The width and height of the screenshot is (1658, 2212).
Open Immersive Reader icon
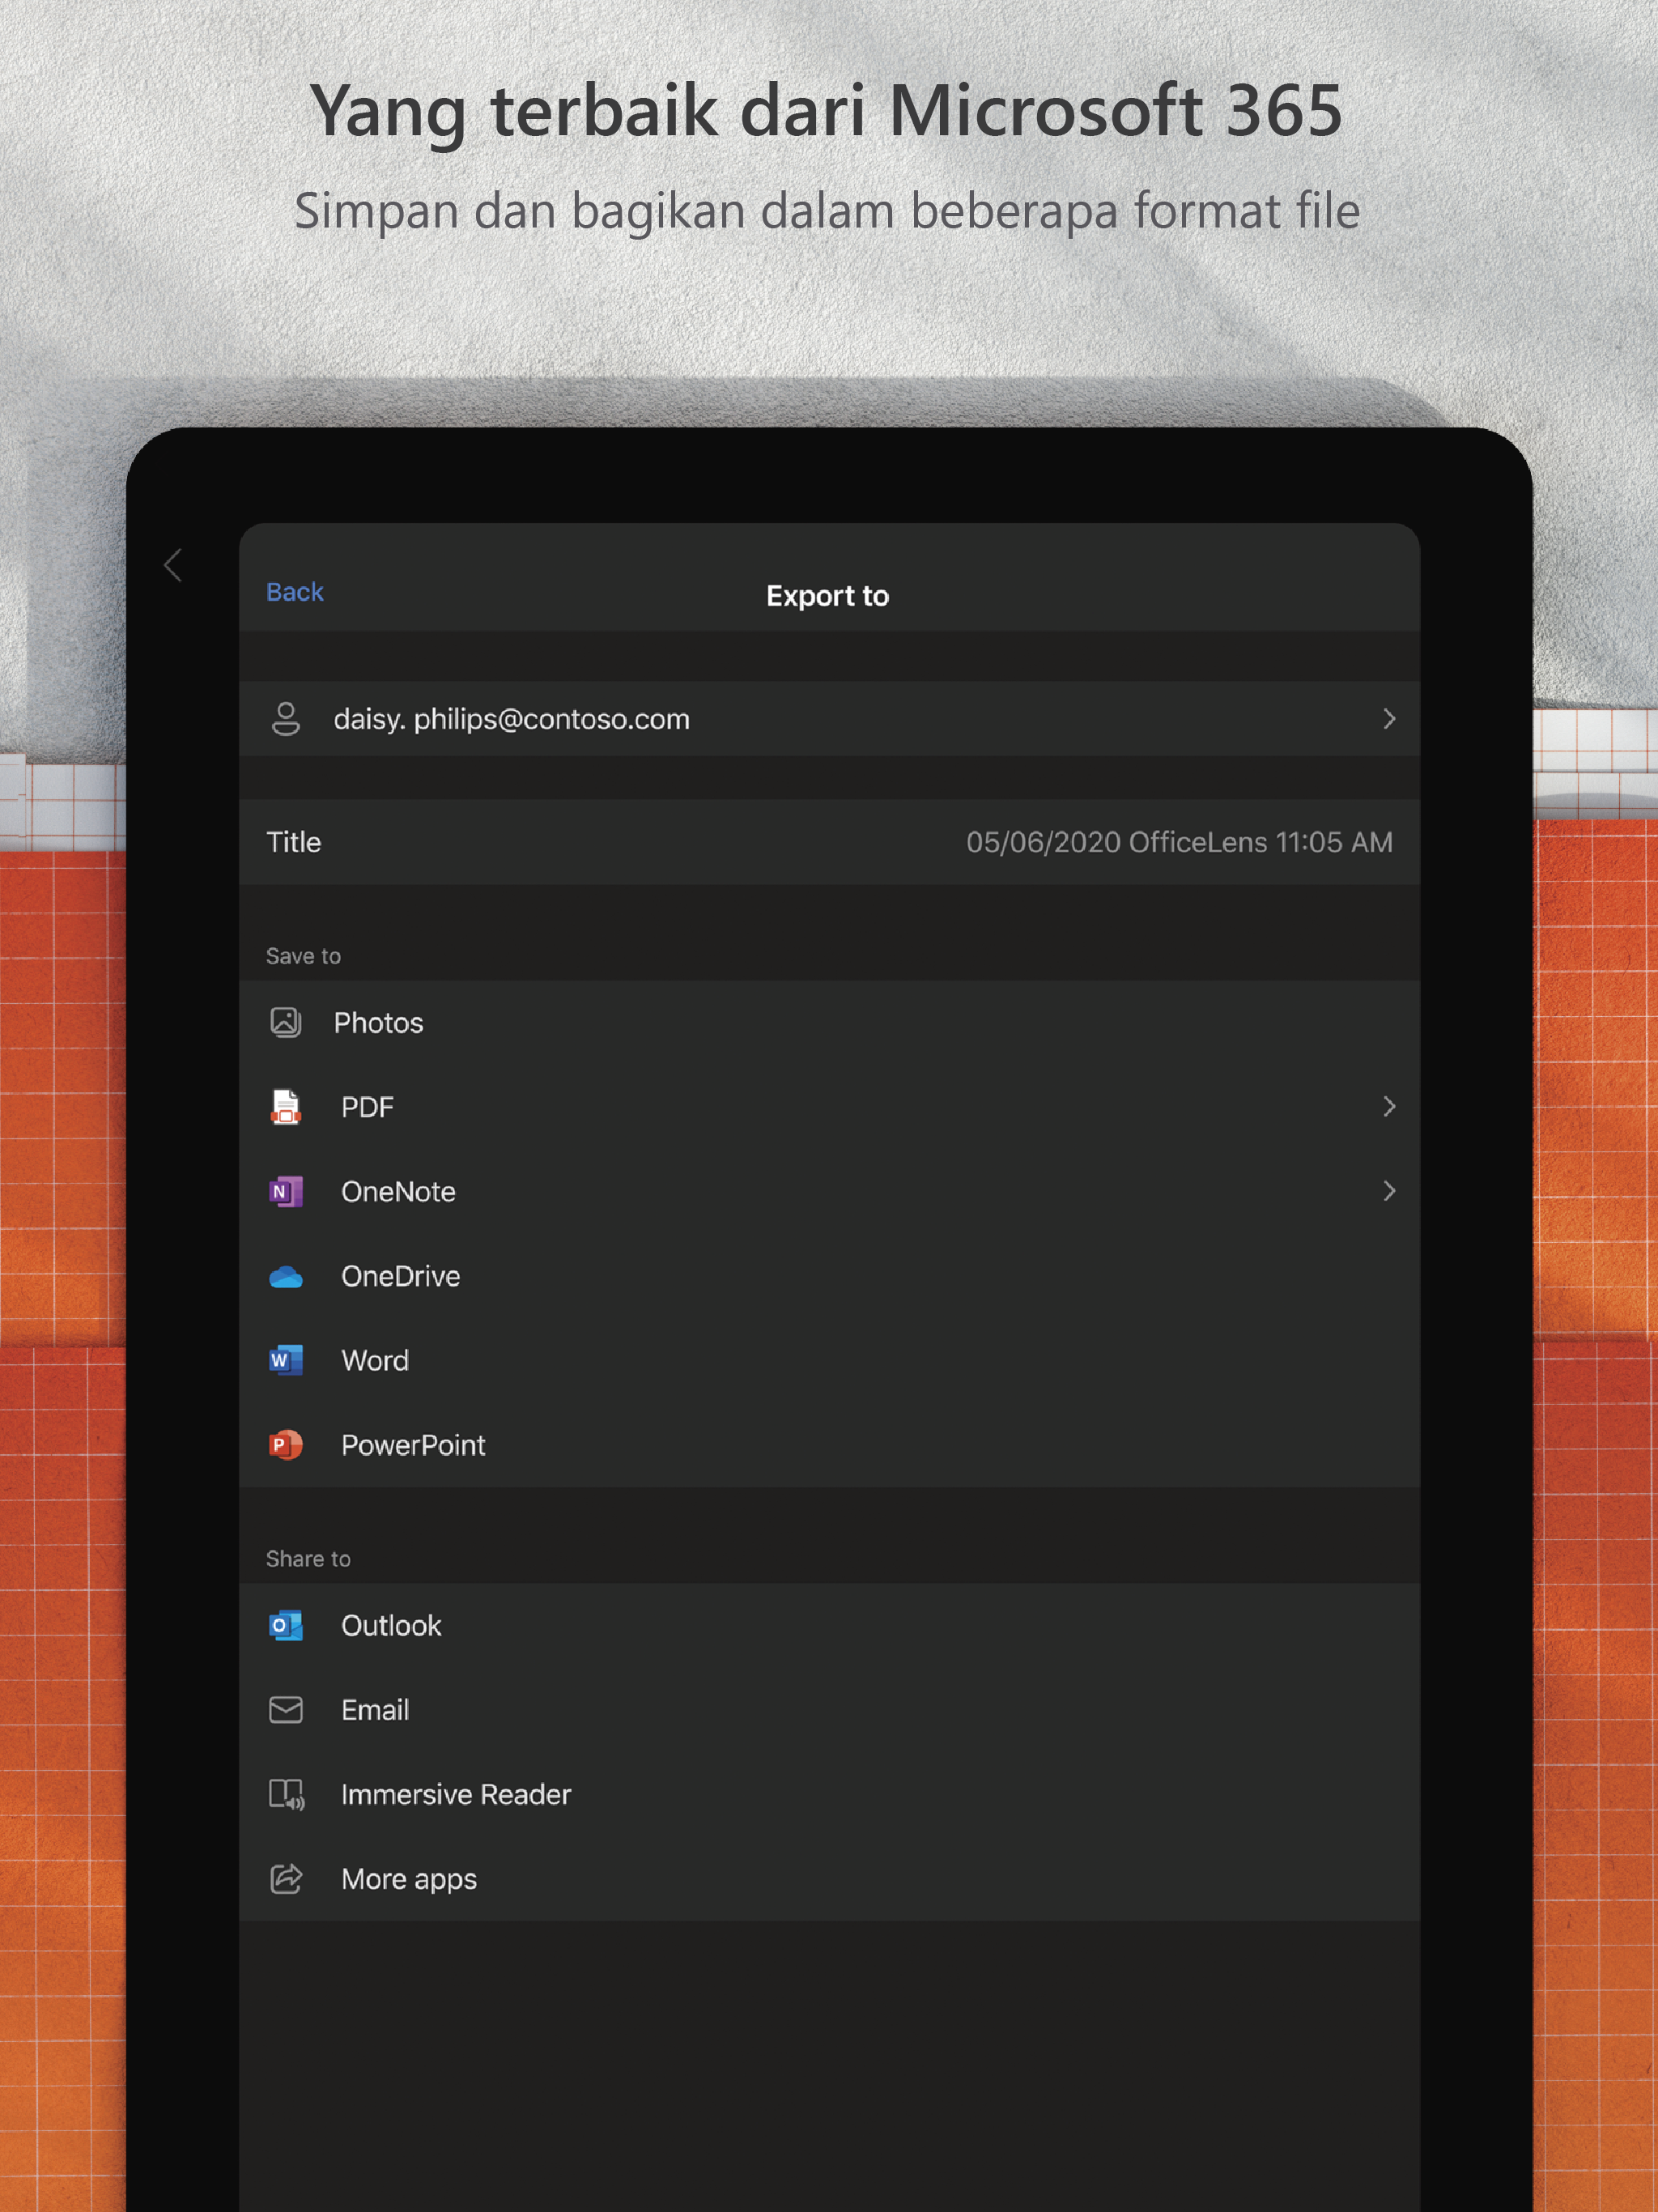click(x=286, y=1795)
